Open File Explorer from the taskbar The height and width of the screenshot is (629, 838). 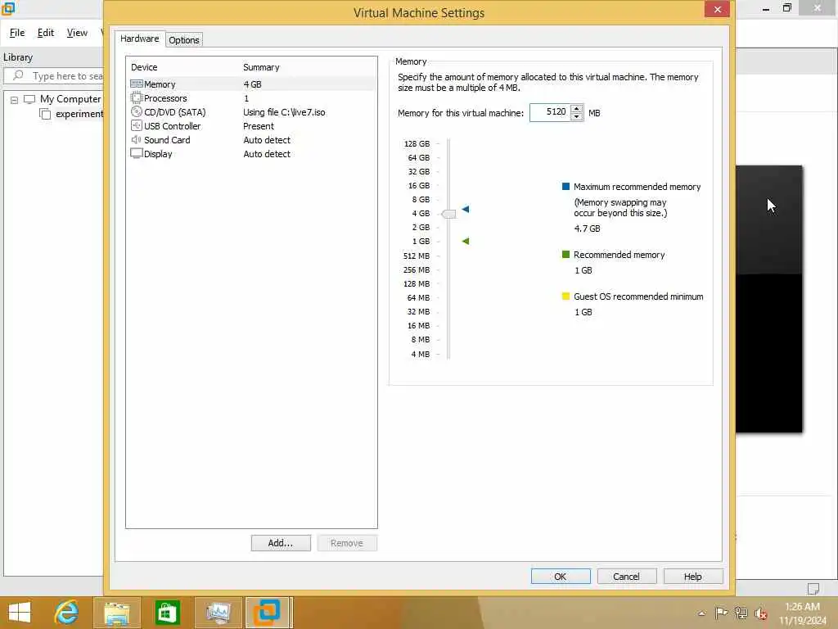pos(116,613)
